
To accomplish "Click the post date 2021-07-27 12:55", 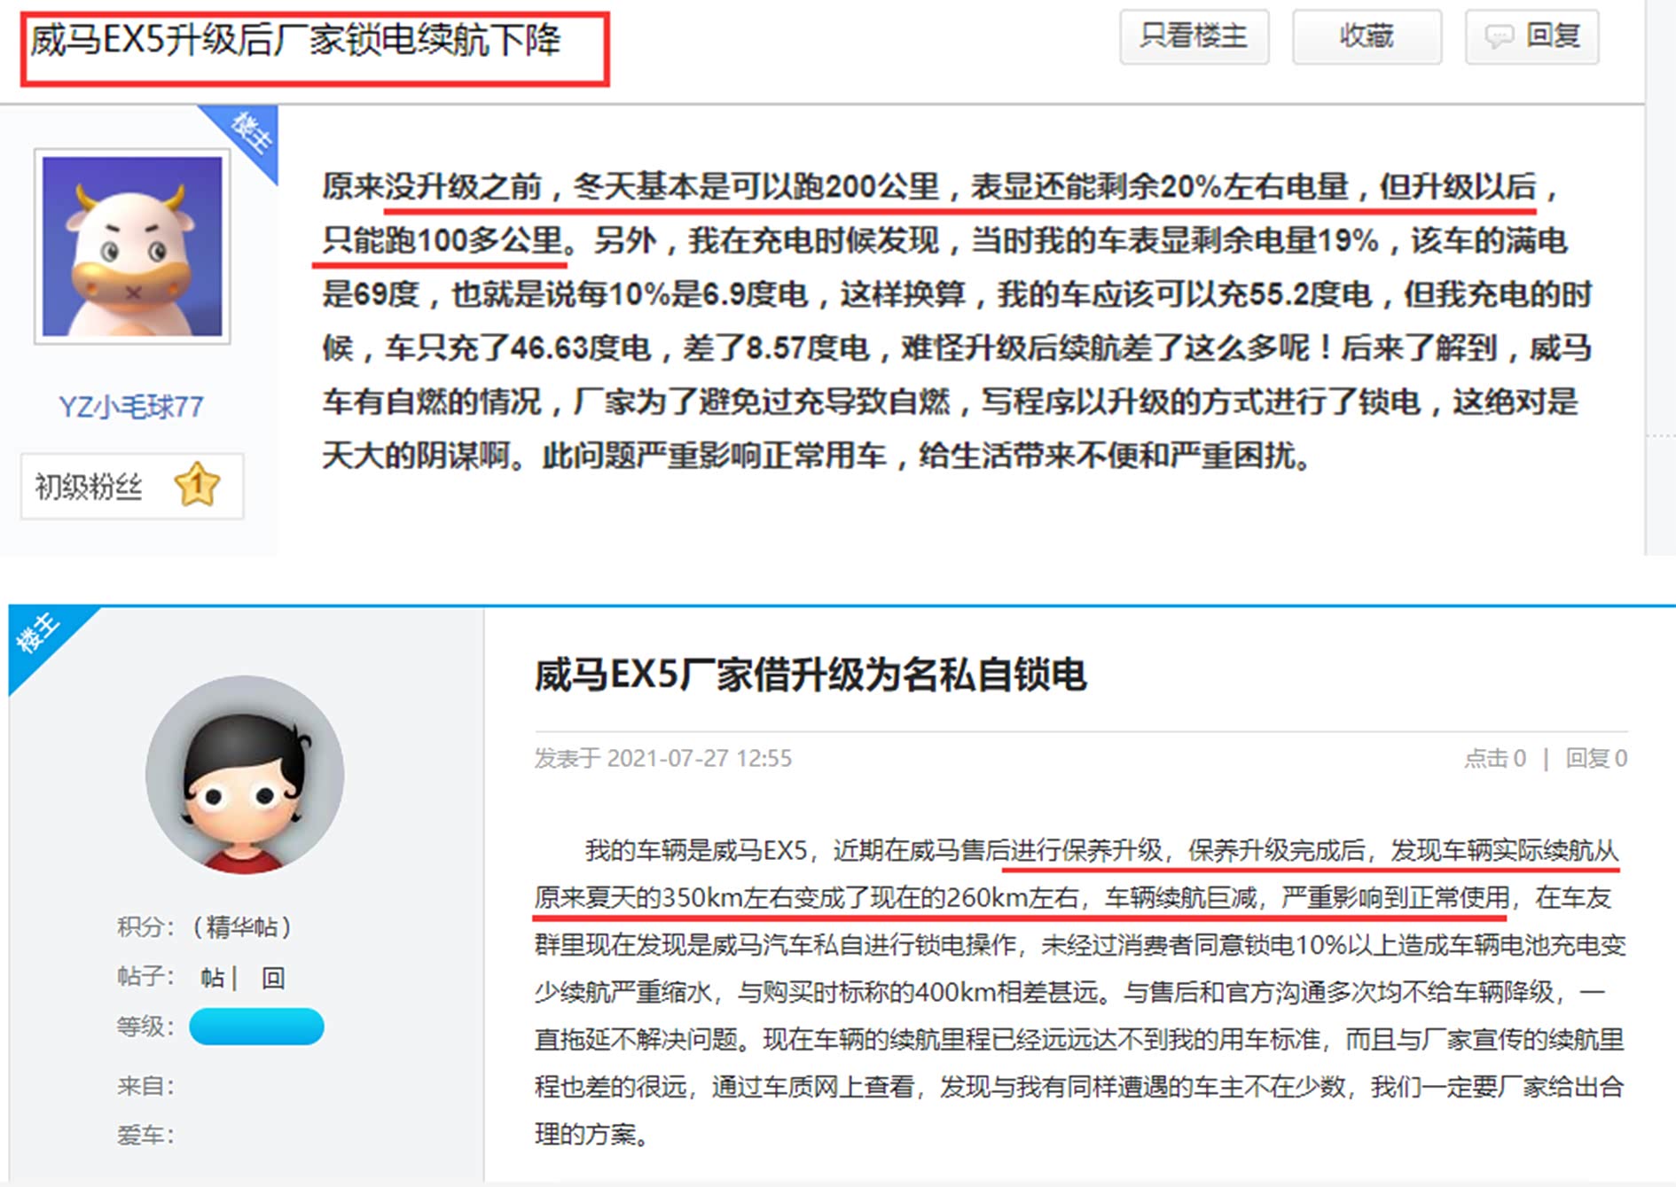I will click(x=699, y=758).
